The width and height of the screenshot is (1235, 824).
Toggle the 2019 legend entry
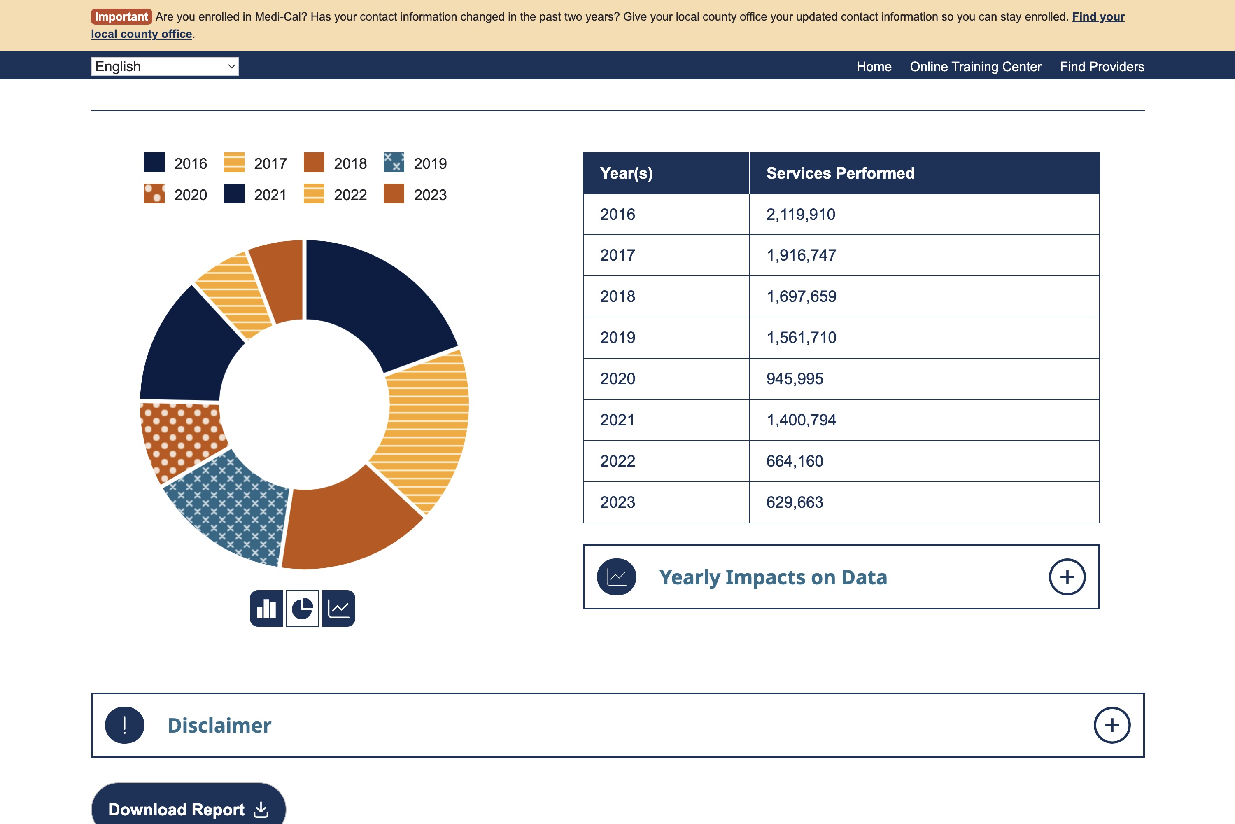tap(415, 163)
